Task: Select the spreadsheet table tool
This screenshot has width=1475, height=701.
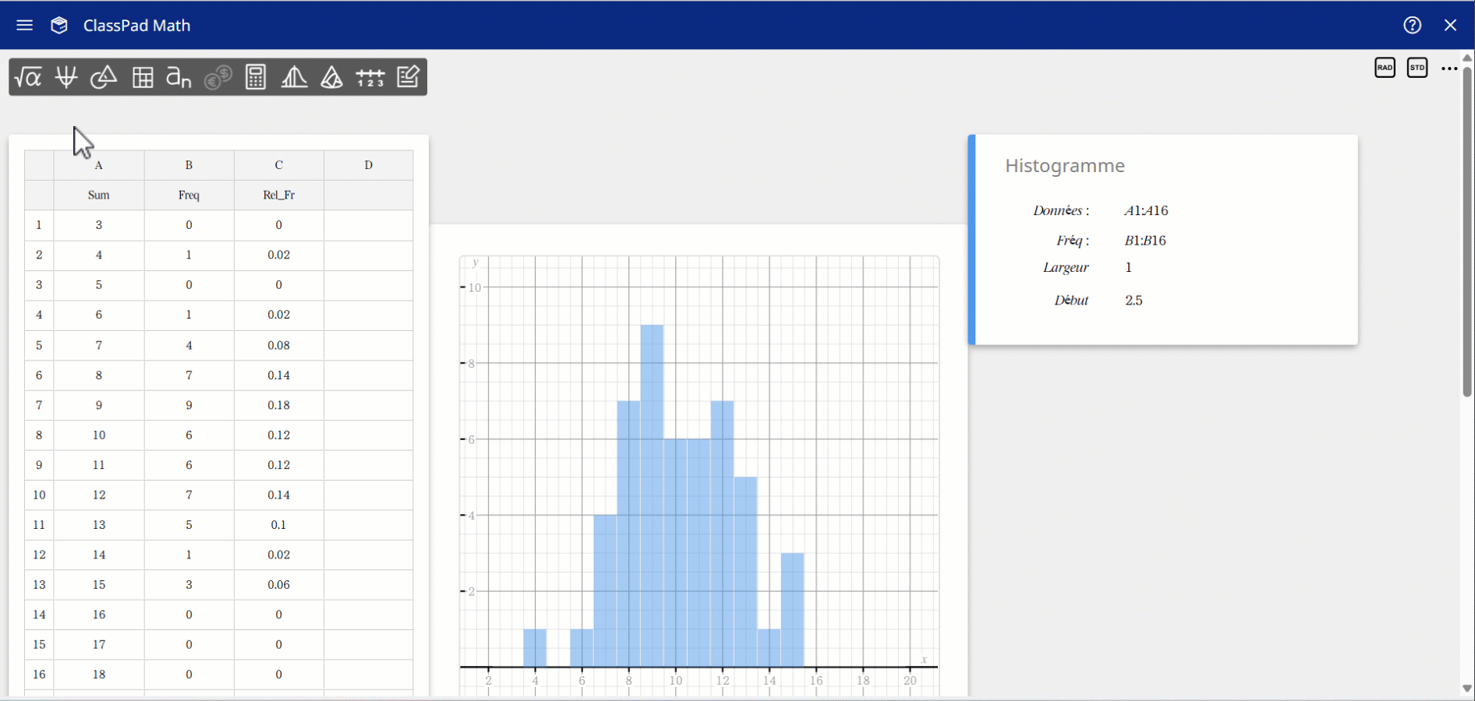Action: 143,77
